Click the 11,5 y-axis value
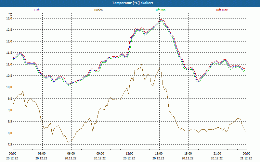The width and height of the screenshot is (260, 162). point(10,53)
